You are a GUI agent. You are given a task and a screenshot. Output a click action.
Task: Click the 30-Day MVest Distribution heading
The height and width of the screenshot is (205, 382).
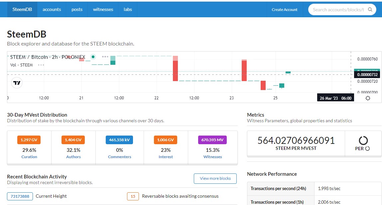pos(37,115)
